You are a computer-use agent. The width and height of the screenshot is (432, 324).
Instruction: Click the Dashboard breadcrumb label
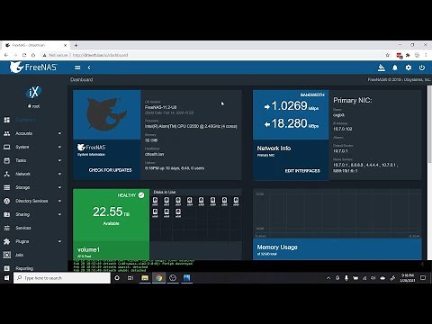click(x=82, y=79)
